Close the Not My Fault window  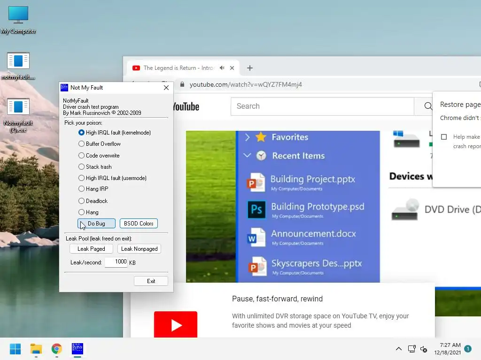pos(166,88)
